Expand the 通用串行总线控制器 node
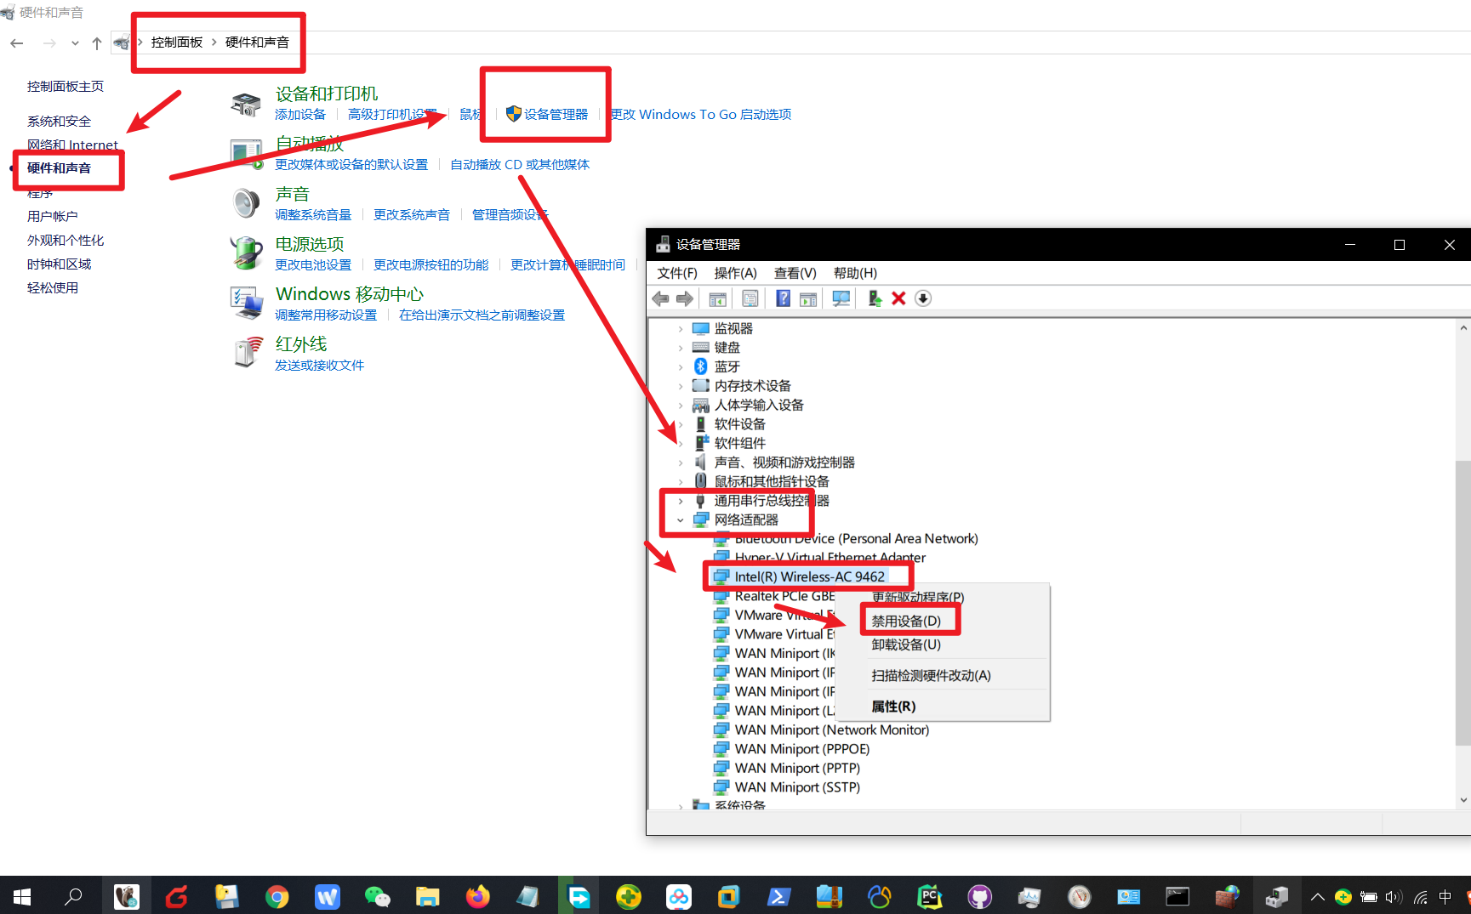This screenshot has height=914, width=1471. (x=681, y=500)
